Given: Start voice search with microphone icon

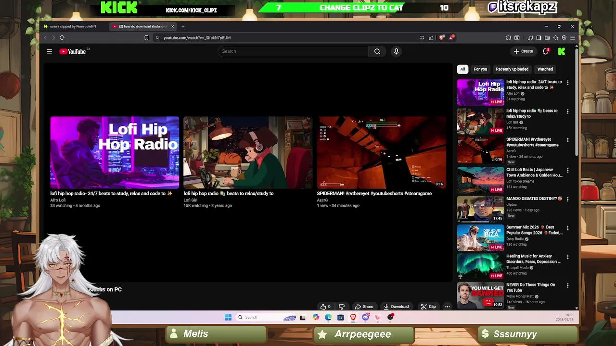Looking at the screenshot, I should [x=396, y=51].
